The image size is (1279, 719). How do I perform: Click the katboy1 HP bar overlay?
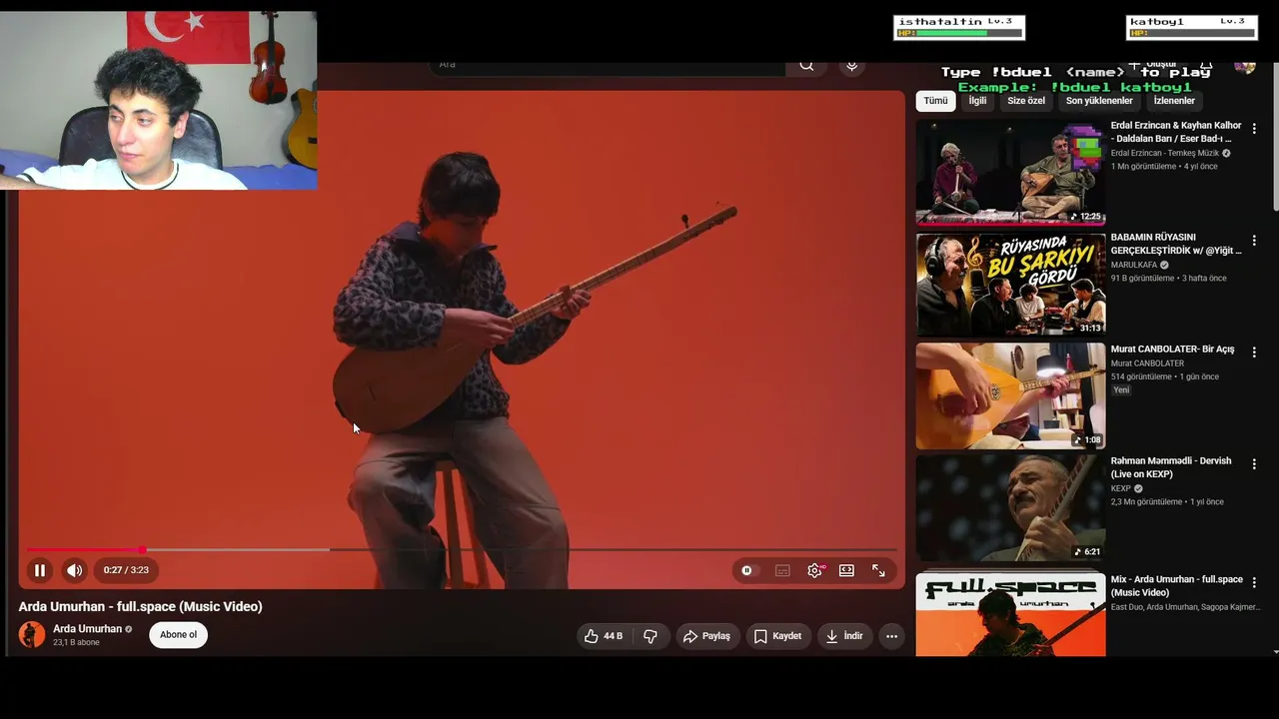tap(1191, 28)
